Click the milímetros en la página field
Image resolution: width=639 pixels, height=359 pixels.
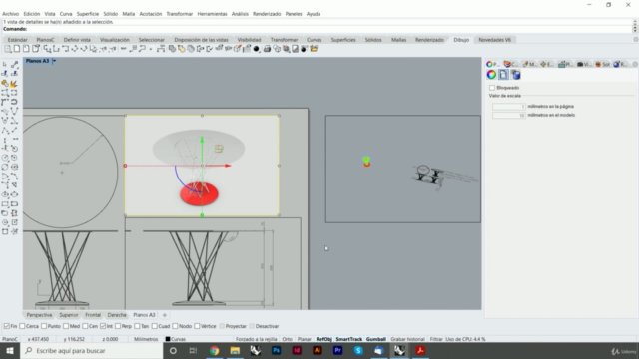pos(508,107)
